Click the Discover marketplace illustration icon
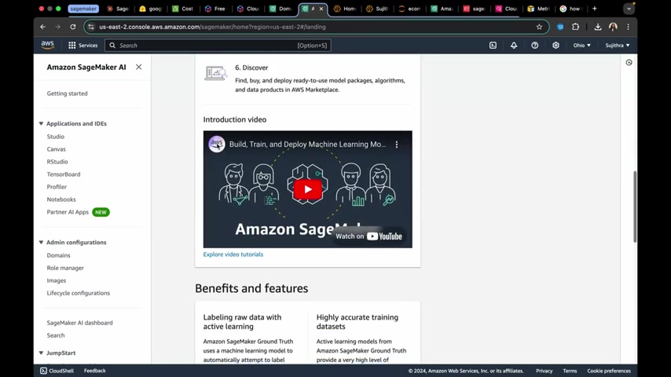The height and width of the screenshot is (377, 671). point(215,74)
